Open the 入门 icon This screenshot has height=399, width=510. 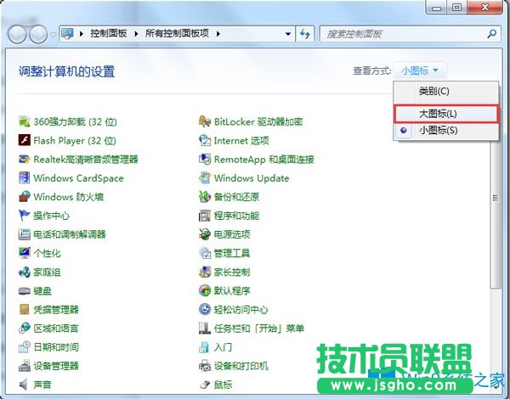(x=205, y=347)
